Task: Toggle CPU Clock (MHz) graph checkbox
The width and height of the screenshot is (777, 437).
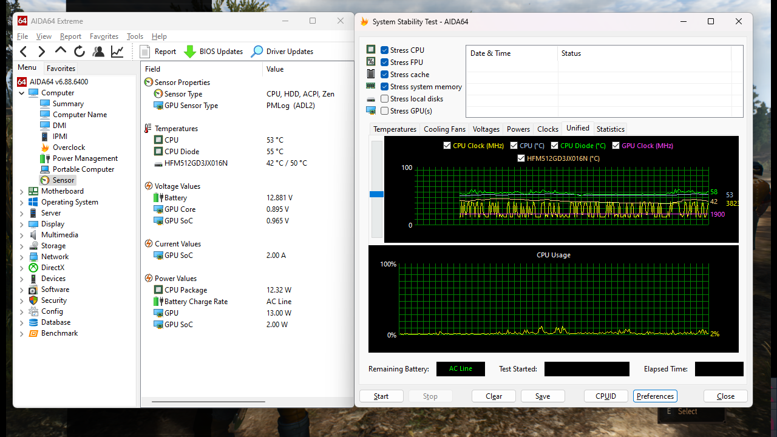Action: [x=447, y=146]
